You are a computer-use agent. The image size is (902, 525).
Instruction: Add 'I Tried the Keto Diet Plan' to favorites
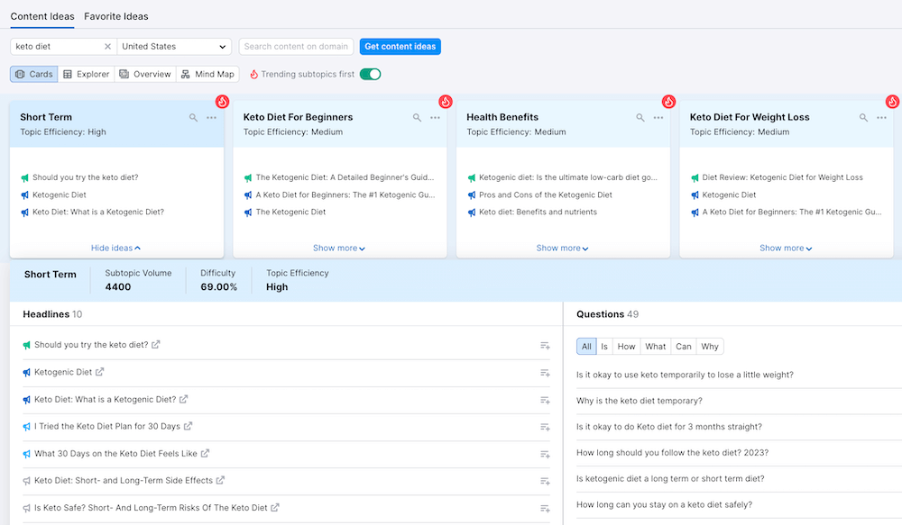[x=545, y=426]
